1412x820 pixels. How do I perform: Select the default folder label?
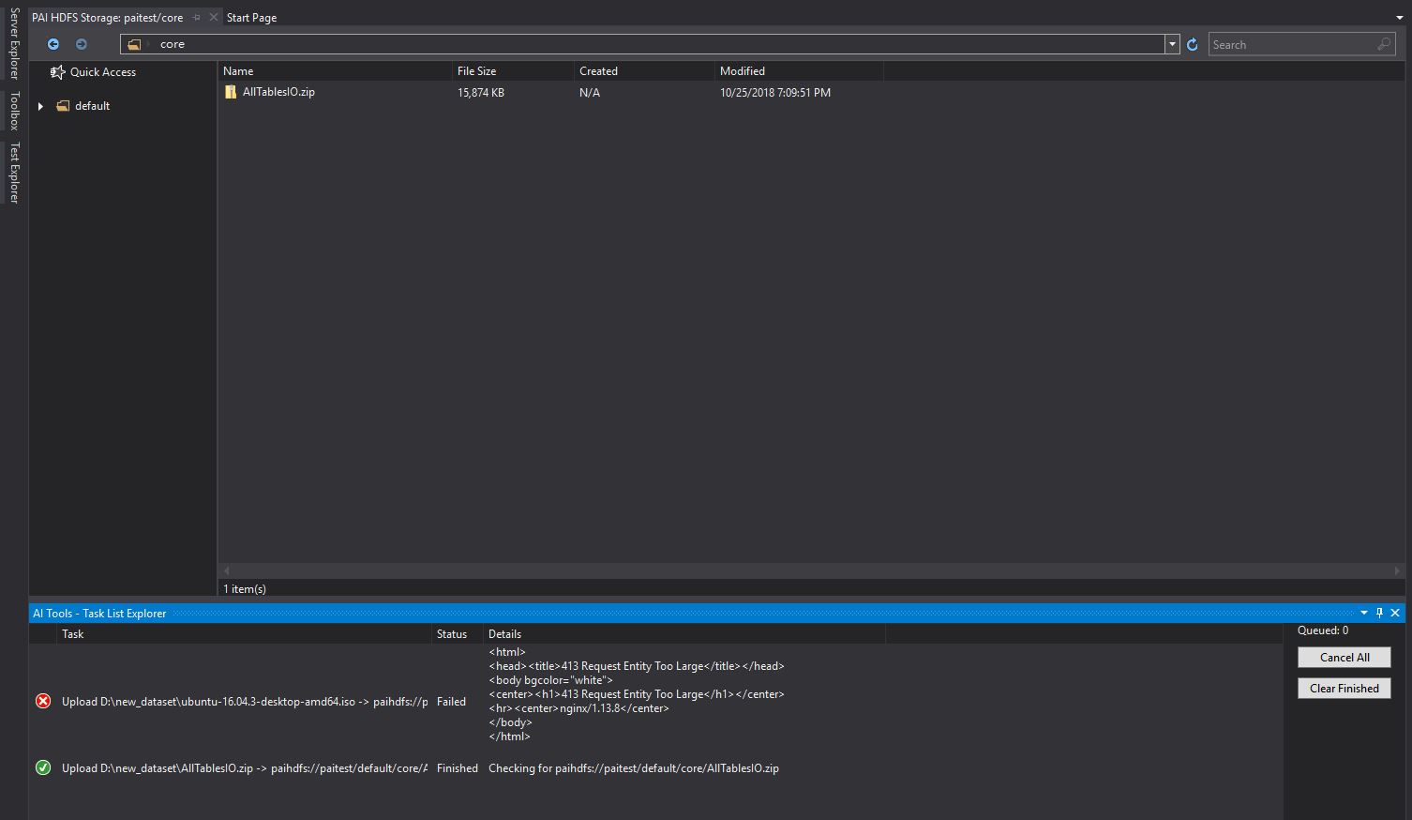93,106
